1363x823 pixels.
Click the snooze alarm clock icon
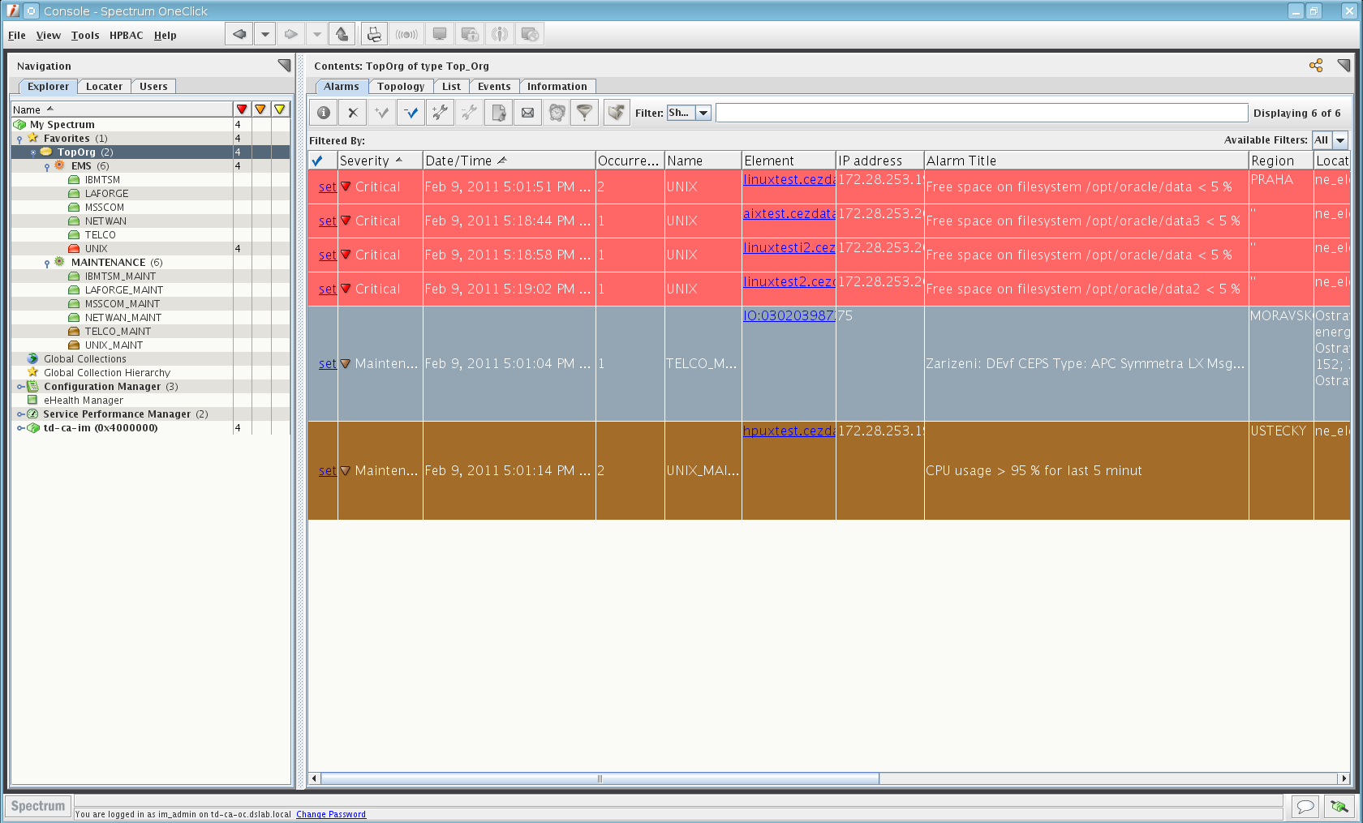(557, 113)
